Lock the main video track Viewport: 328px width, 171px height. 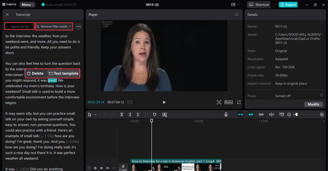[x=95, y=168]
